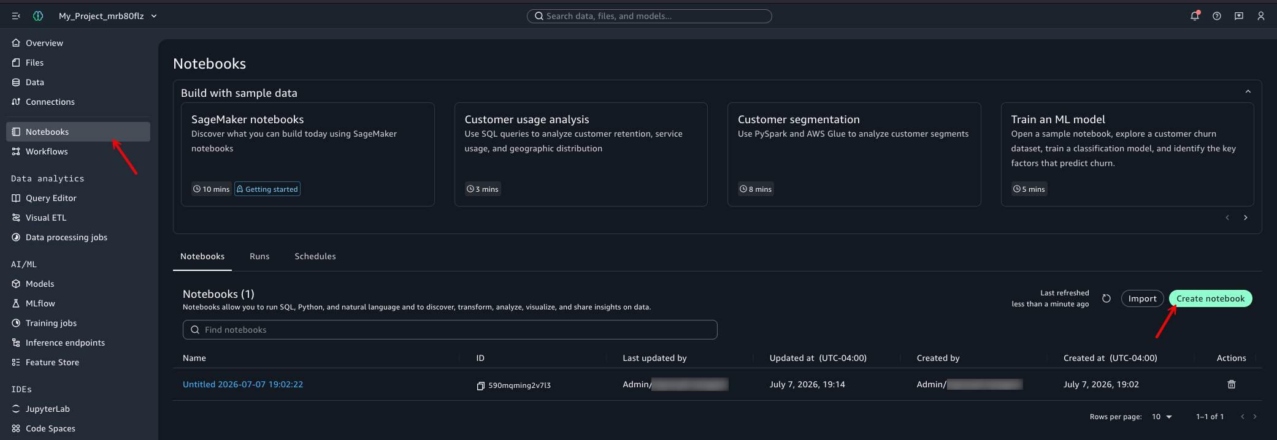The width and height of the screenshot is (1277, 440).
Task: Open the Rows per page dropdown
Action: click(x=1162, y=417)
